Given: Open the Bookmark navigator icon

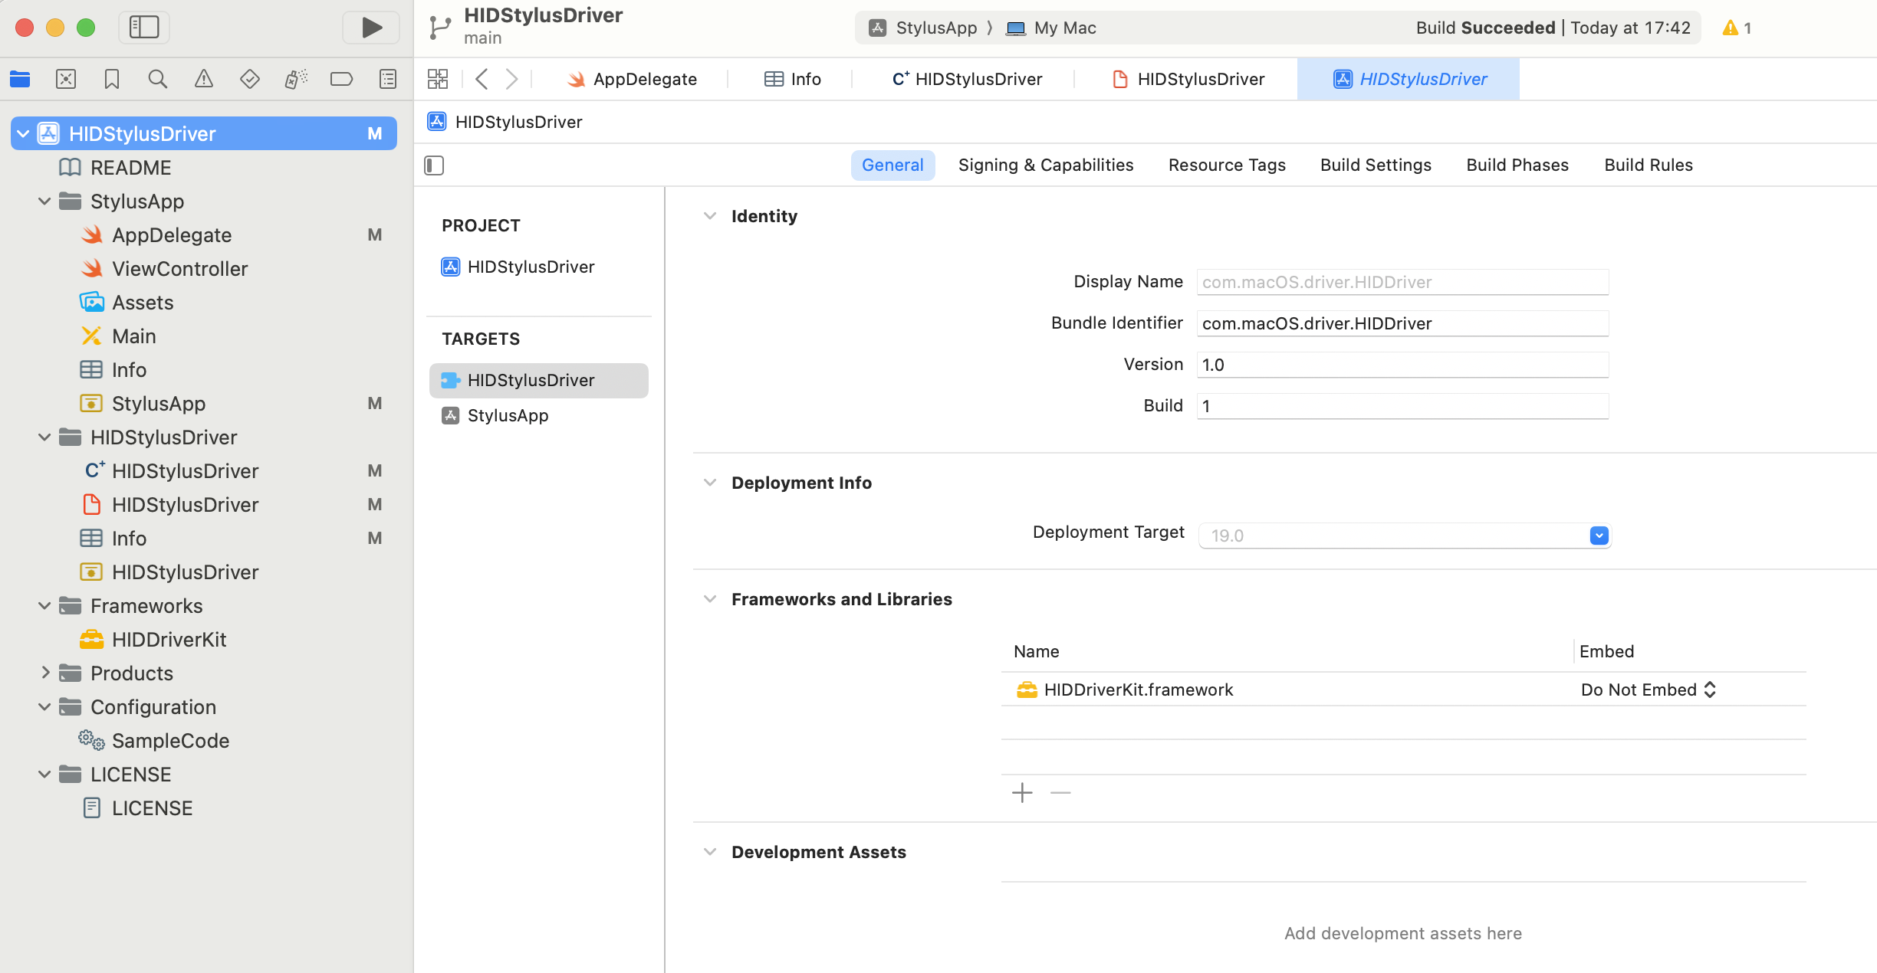Looking at the screenshot, I should click(112, 79).
